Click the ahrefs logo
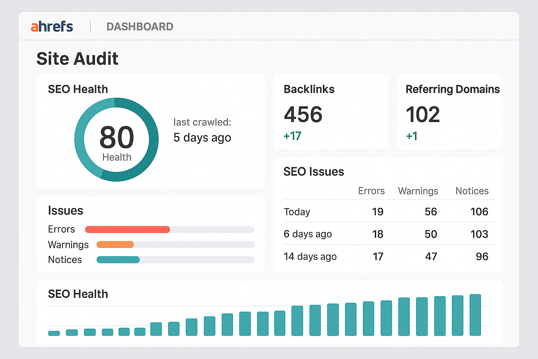 tap(52, 26)
